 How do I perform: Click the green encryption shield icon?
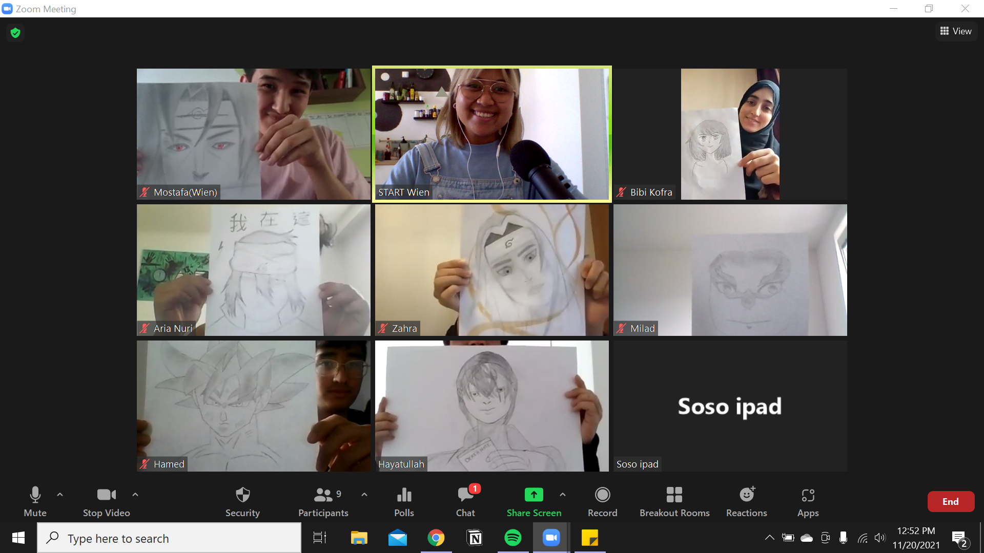pyautogui.click(x=15, y=33)
